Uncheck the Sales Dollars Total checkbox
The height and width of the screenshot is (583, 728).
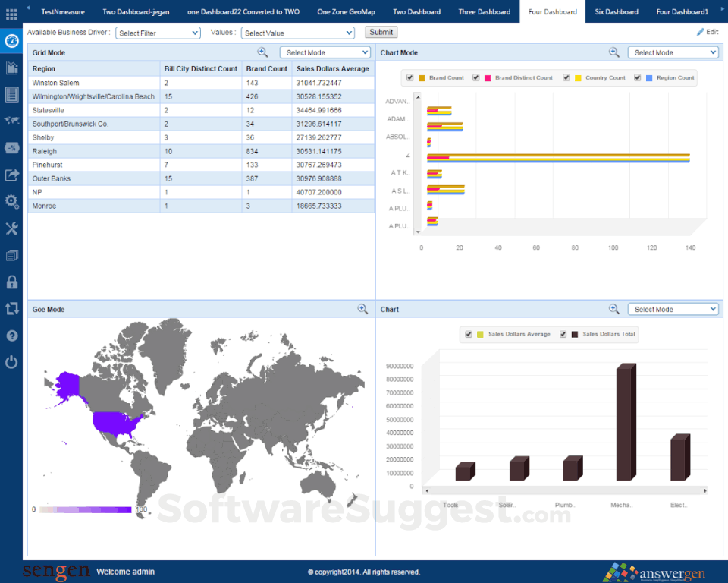point(563,334)
